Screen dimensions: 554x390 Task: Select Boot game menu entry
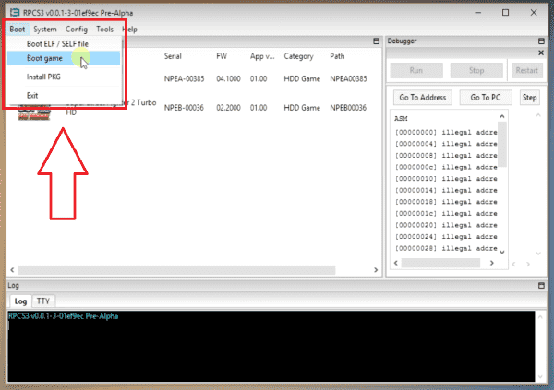coord(64,58)
